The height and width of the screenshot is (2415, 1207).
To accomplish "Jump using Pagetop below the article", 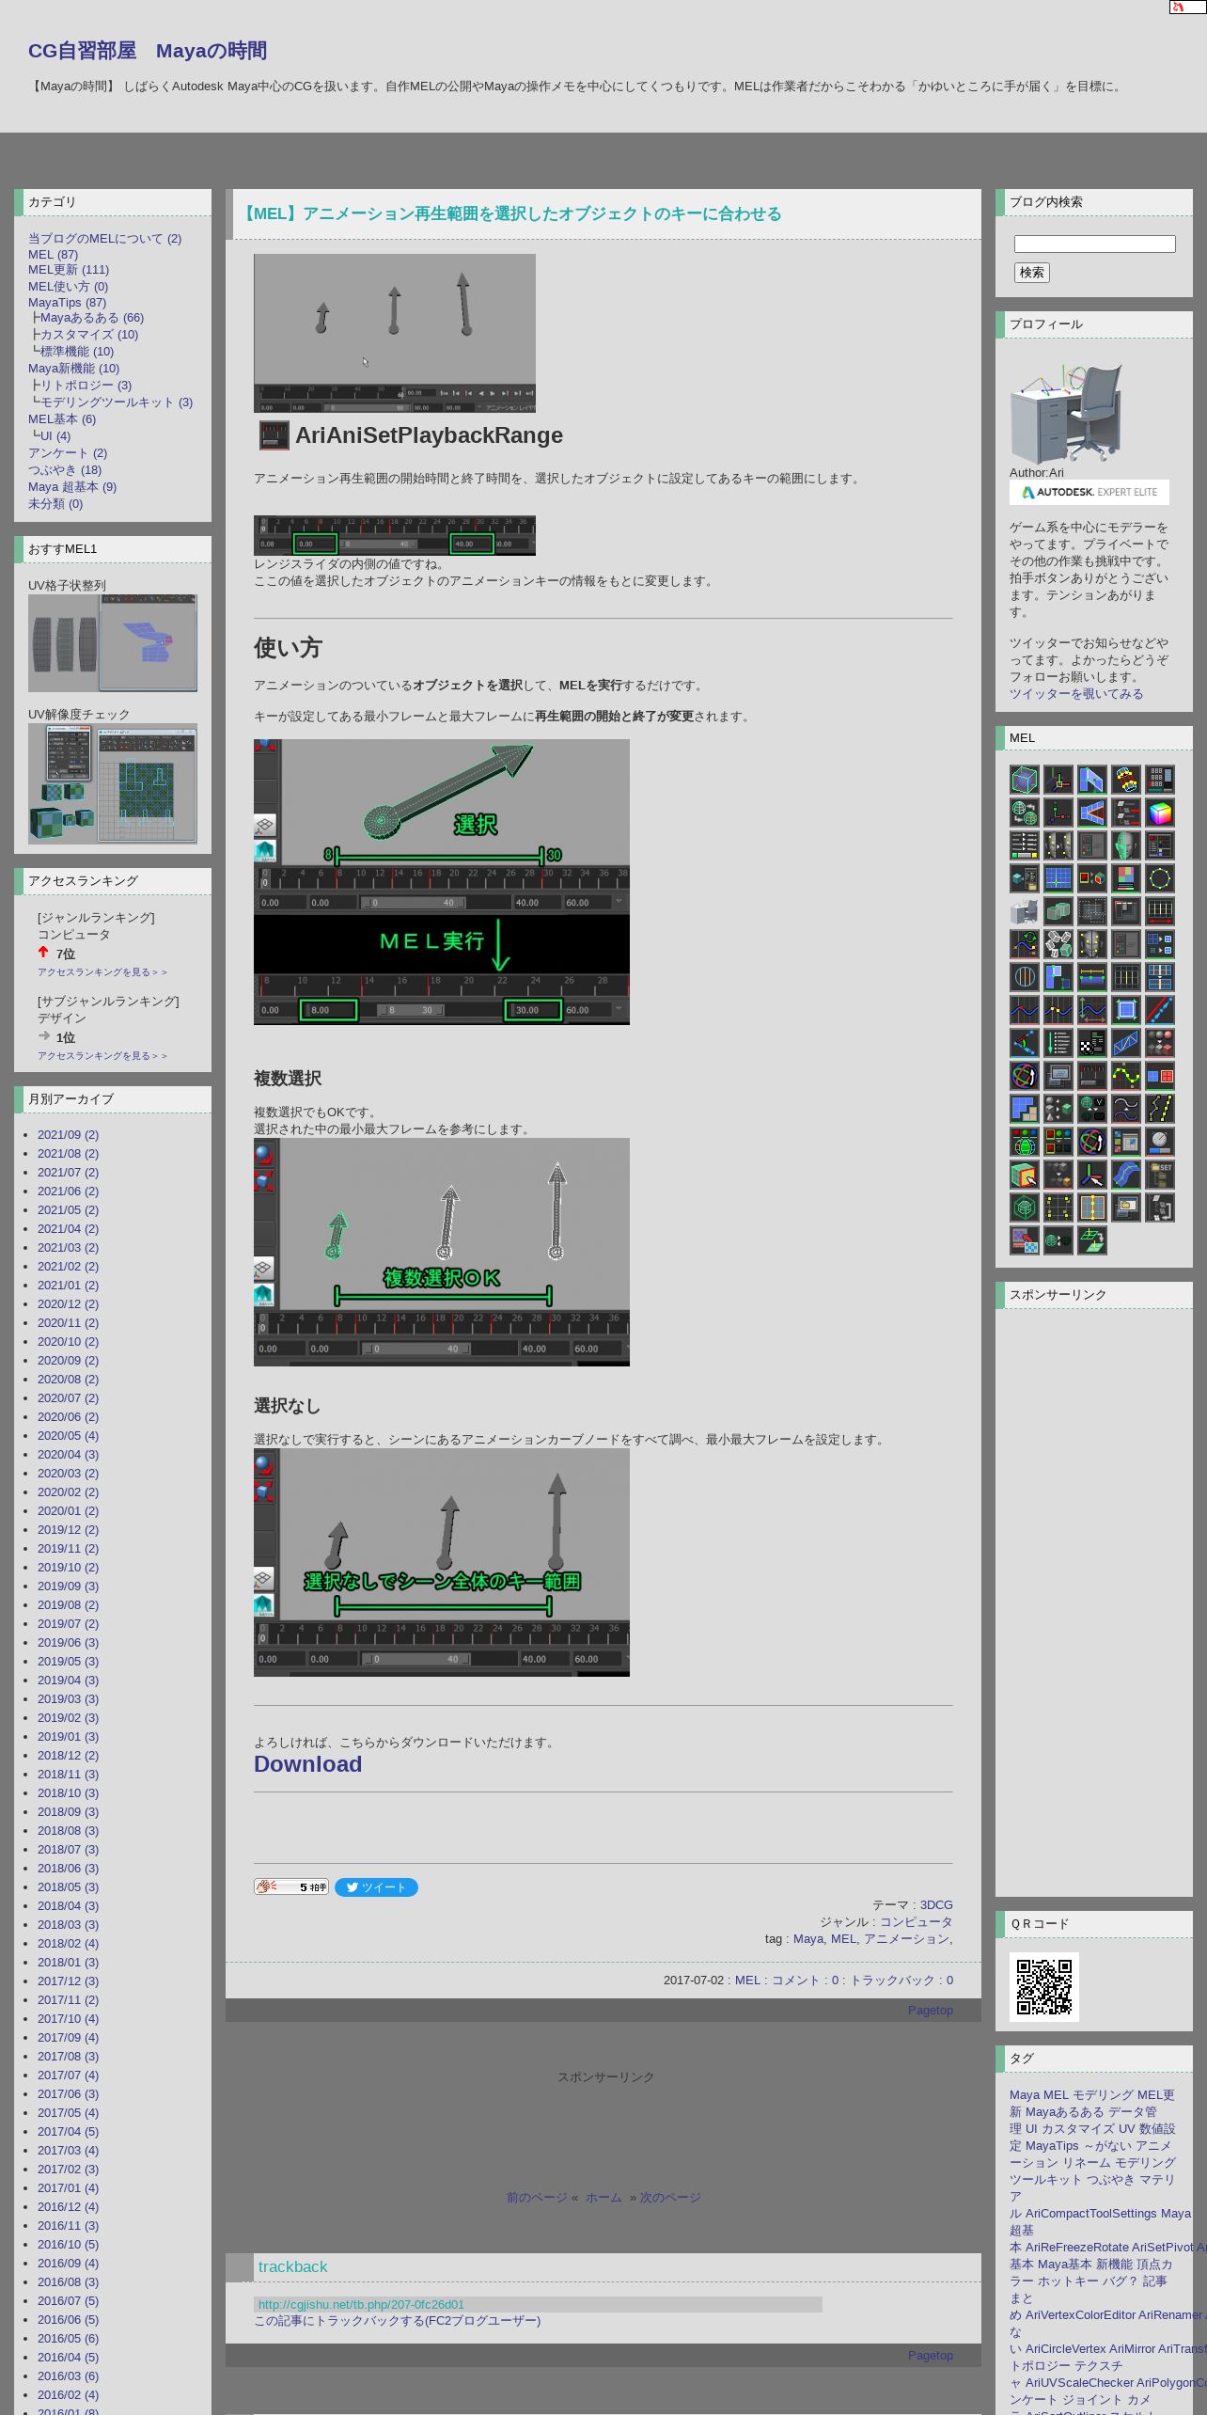I will 931,2010.
